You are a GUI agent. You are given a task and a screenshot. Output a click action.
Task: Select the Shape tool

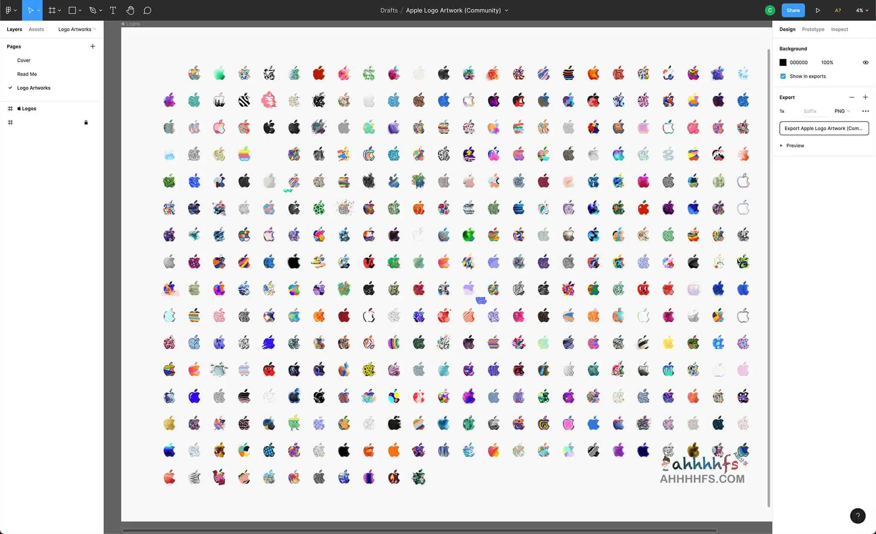[x=72, y=10]
